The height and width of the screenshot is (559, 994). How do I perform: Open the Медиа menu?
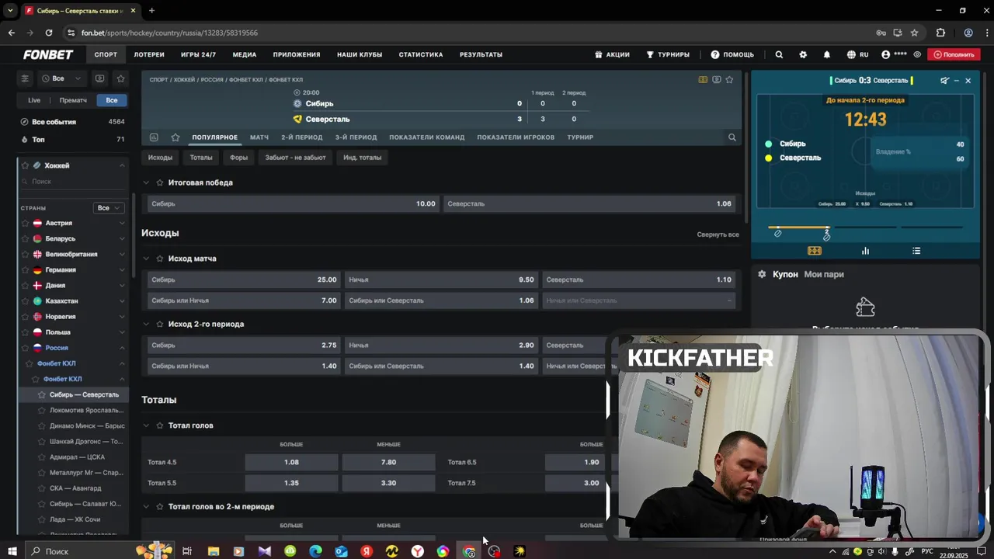pyautogui.click(x=245, y=55)
